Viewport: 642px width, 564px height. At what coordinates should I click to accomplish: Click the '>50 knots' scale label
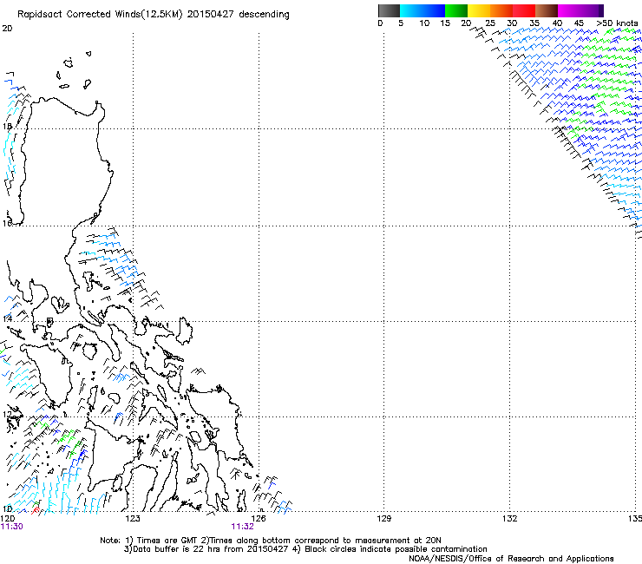[617, 23]
